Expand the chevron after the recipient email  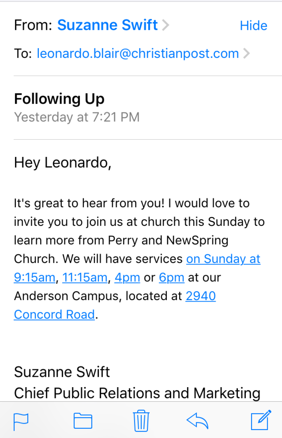pyautogui.click(x=246, y=54)
